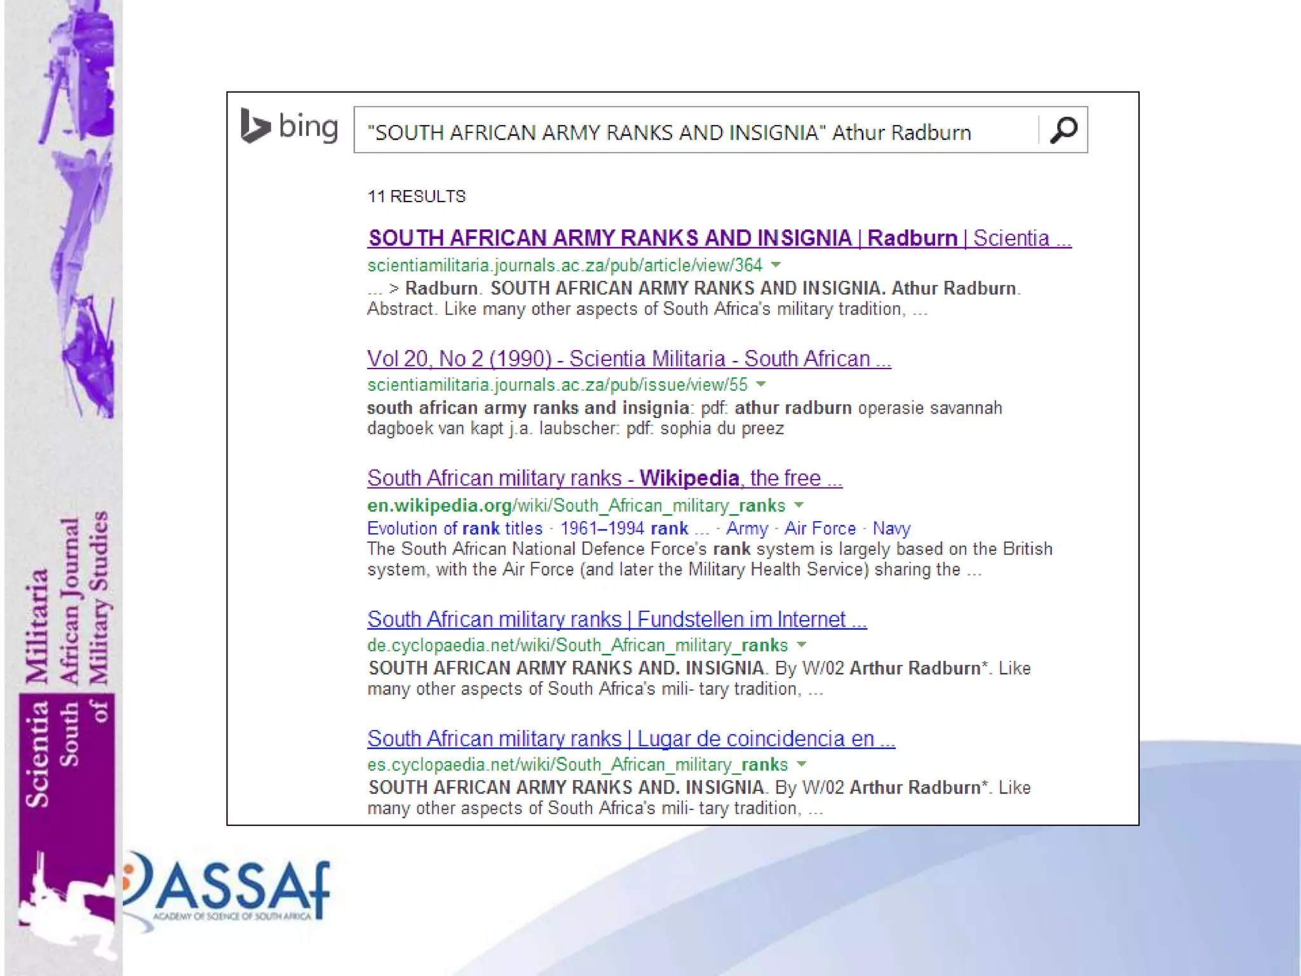
Task: Expand the dropdown arrow beside de.cyclopaedia.net URL
Action: (x=802, y=644)
